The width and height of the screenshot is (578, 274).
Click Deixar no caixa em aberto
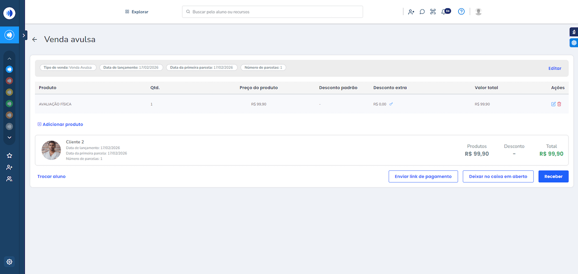498,177
